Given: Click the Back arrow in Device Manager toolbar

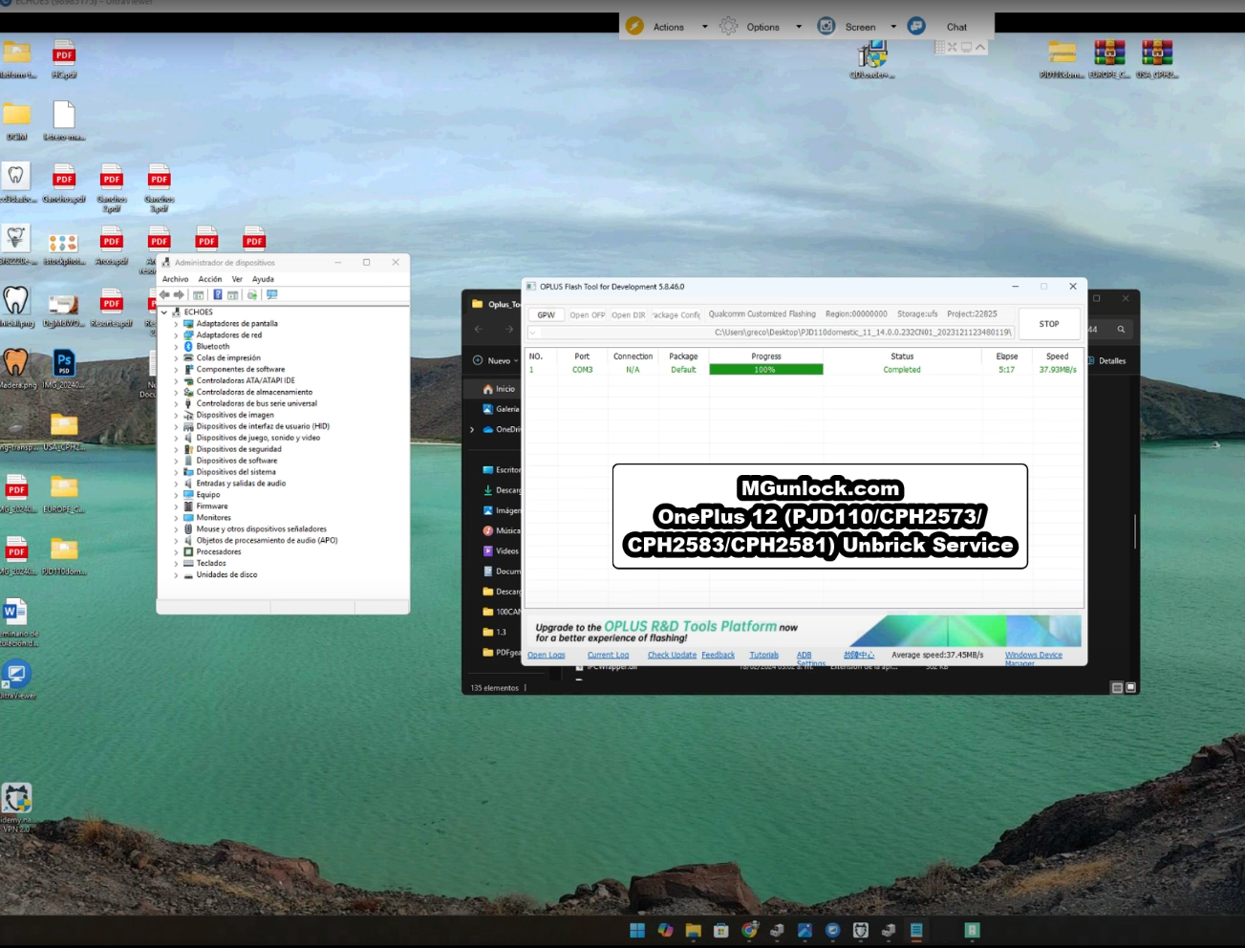Looking at the screenshot, I should click(165, 295).
